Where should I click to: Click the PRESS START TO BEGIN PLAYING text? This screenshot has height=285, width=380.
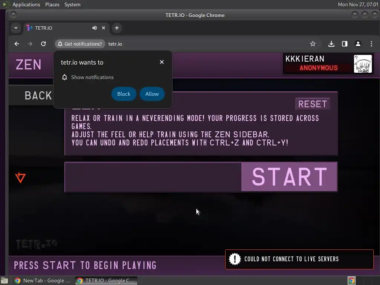(85, 265)
